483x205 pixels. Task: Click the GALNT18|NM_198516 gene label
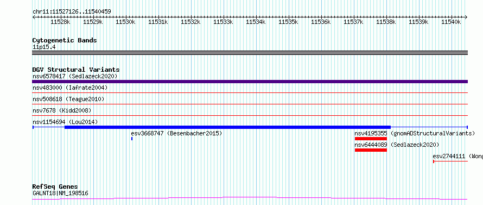click(60, 194)
